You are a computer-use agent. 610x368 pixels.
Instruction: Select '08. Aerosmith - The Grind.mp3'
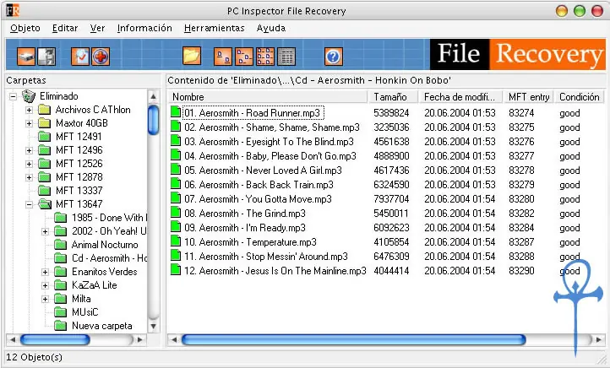tap(245, 214)
